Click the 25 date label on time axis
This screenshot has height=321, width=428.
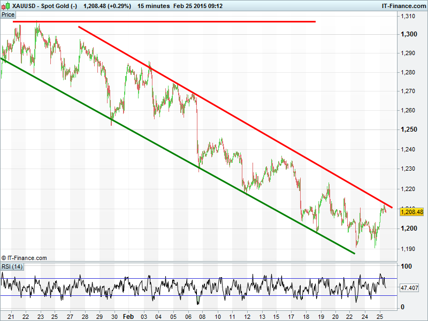tap(379, 316)
